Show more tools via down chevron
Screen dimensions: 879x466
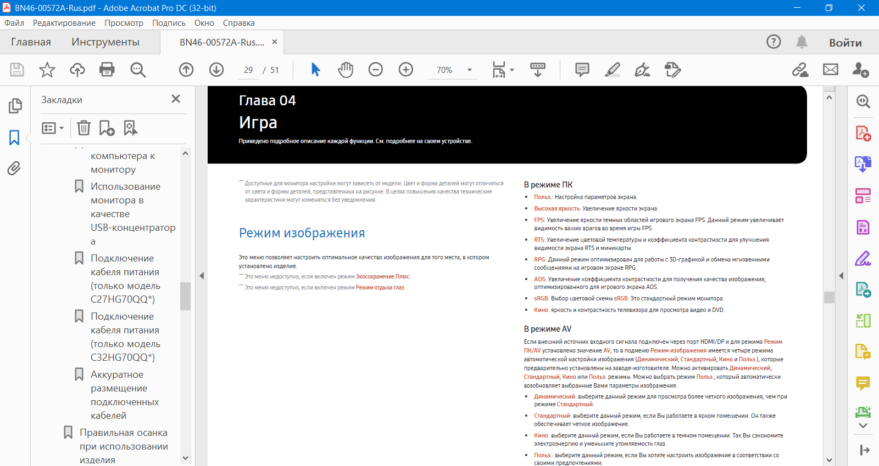(863, 425)
